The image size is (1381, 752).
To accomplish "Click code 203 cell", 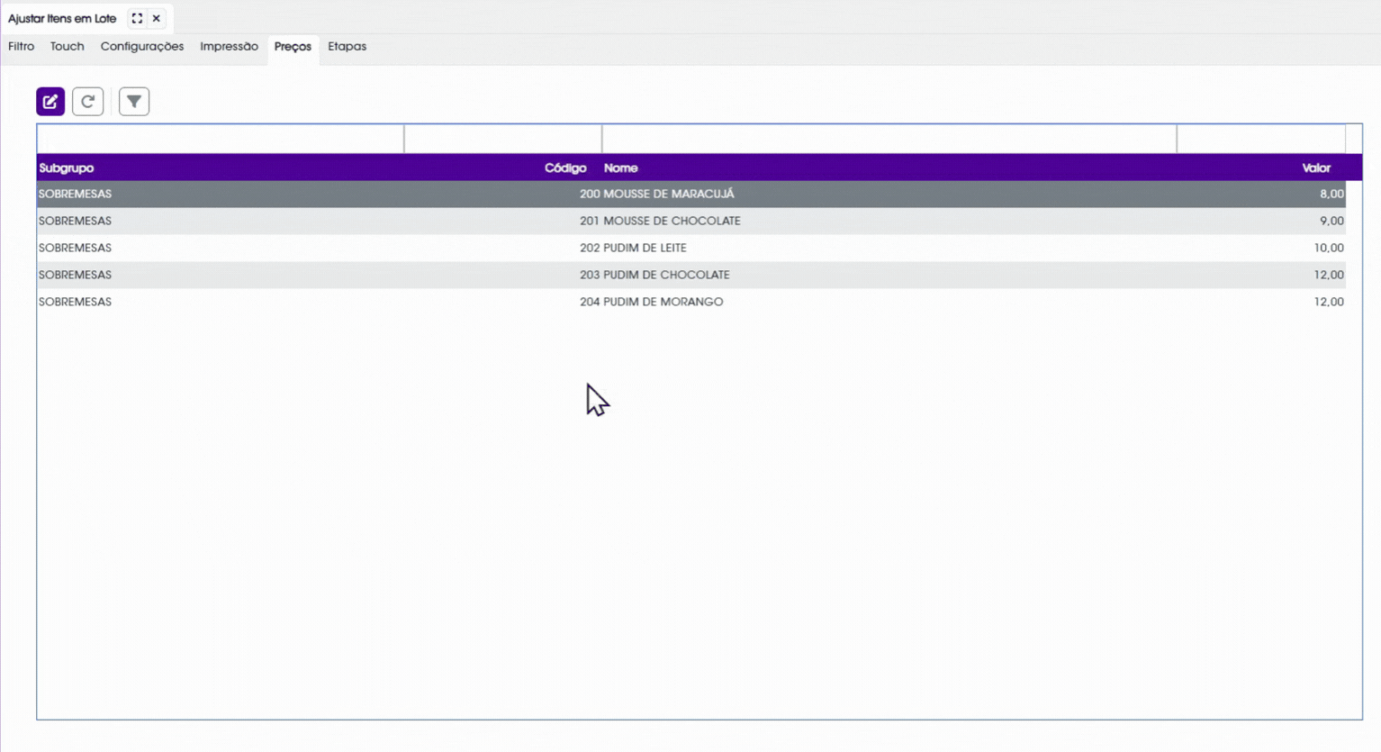I will (590, 275).
